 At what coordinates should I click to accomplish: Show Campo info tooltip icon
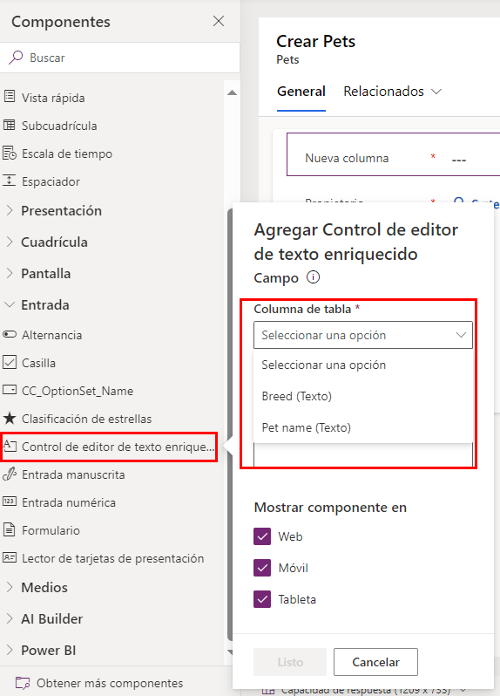coord(313,277)
